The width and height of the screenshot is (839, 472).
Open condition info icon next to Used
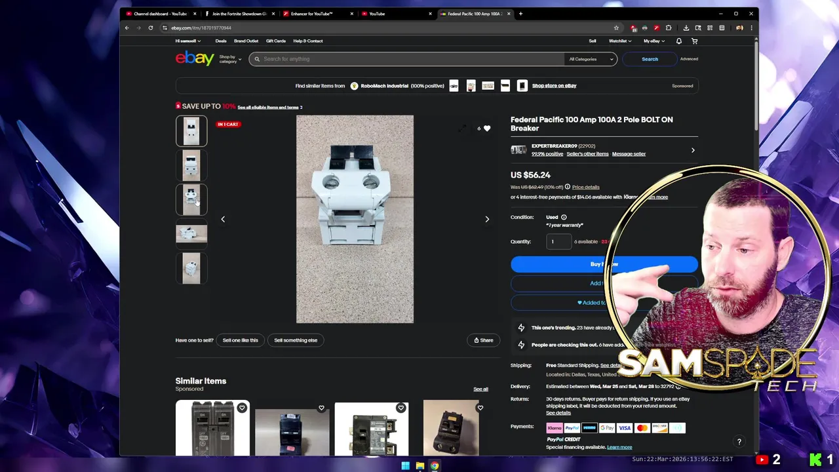(564, 217)
